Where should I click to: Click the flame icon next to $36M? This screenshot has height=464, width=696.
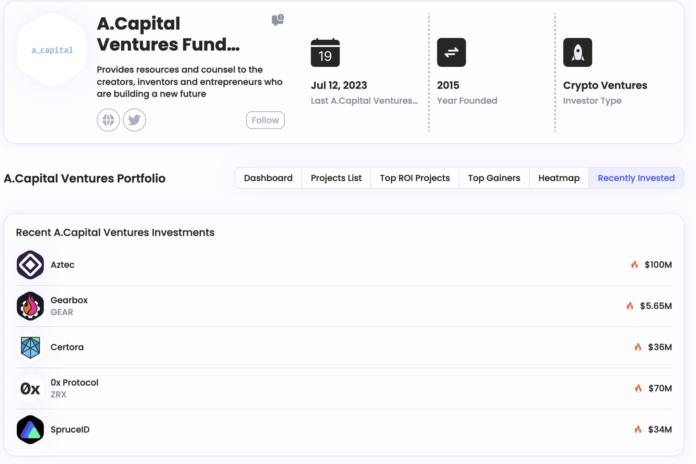(x=638, y=347)
